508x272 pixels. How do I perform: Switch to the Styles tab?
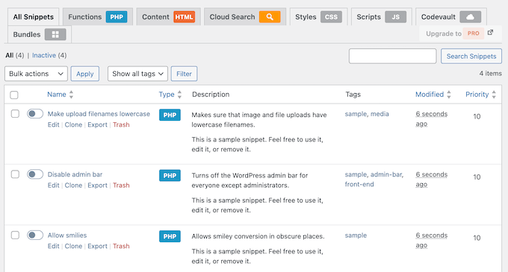pos(318,17)
